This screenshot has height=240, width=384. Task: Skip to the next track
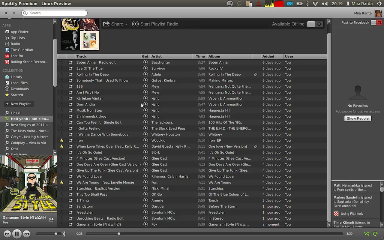pyautogui.click(x=27, y=234)
